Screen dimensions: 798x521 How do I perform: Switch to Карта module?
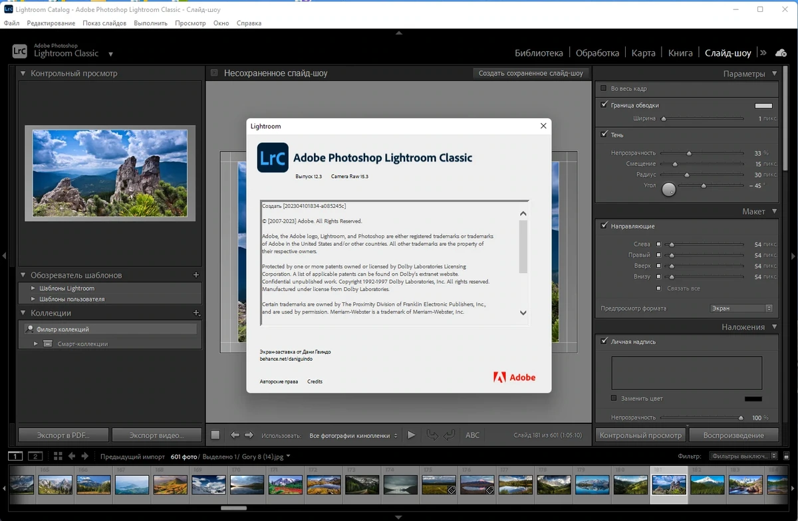pos(644,53)
